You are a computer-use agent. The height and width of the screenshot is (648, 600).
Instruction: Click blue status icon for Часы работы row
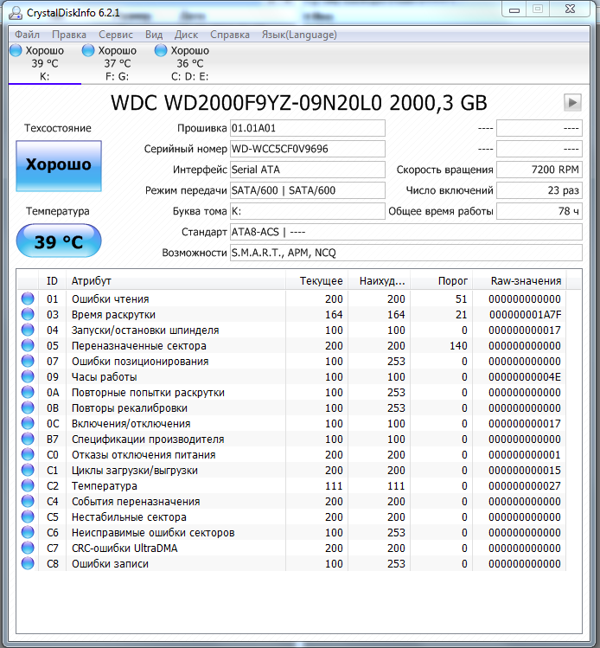28,377
